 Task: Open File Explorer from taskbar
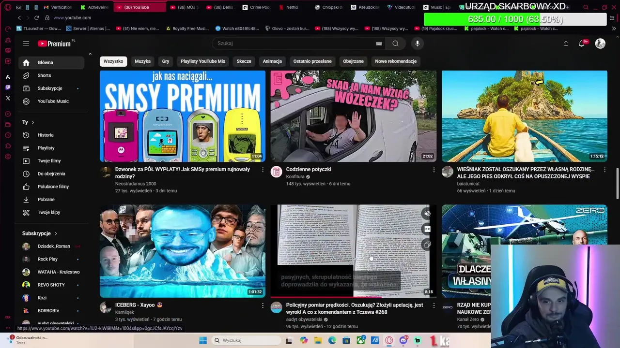coord(318,340)
